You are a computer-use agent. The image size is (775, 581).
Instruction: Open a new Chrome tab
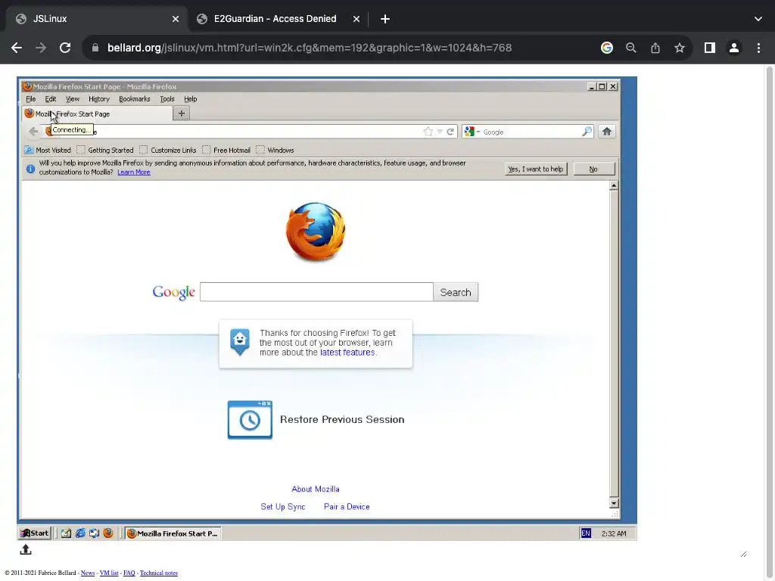[x=385, y=19]
